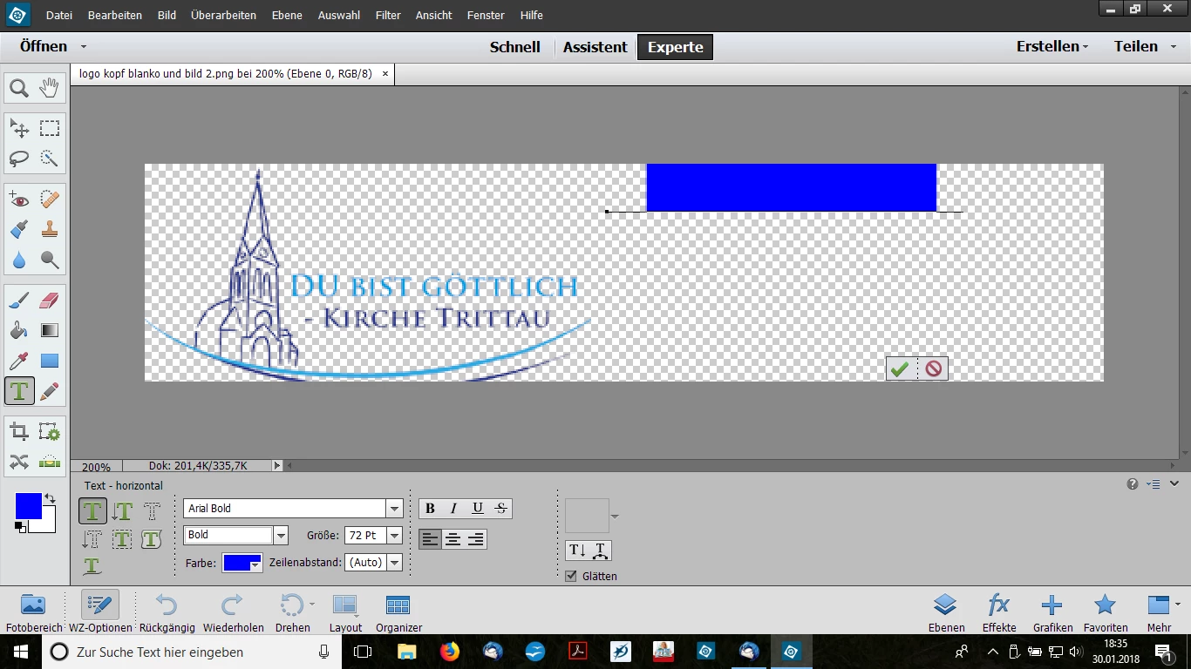1191x669 pixels.
Task: Commit text with green checkmark
Action: point(901,369)
